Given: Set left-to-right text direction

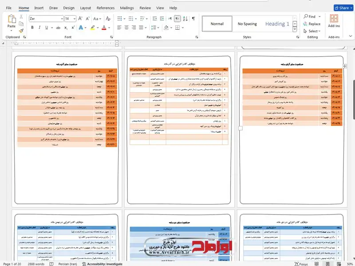Looking at the screenshot, I should tap(170, 19).
